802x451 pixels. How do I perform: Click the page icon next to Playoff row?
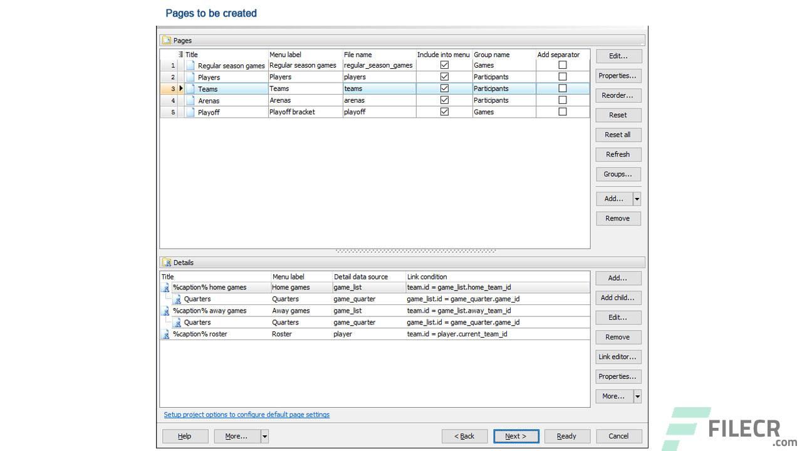coord(190,111)
